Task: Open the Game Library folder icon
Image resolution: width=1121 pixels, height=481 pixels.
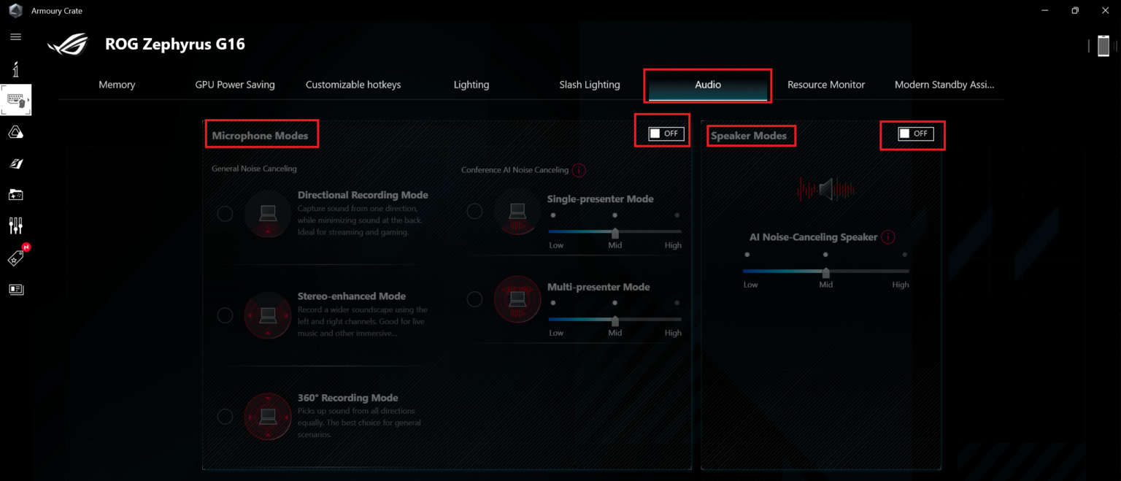Action: click(15, 195)
